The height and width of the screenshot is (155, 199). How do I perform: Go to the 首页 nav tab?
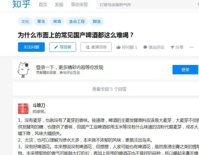point(43,5)
